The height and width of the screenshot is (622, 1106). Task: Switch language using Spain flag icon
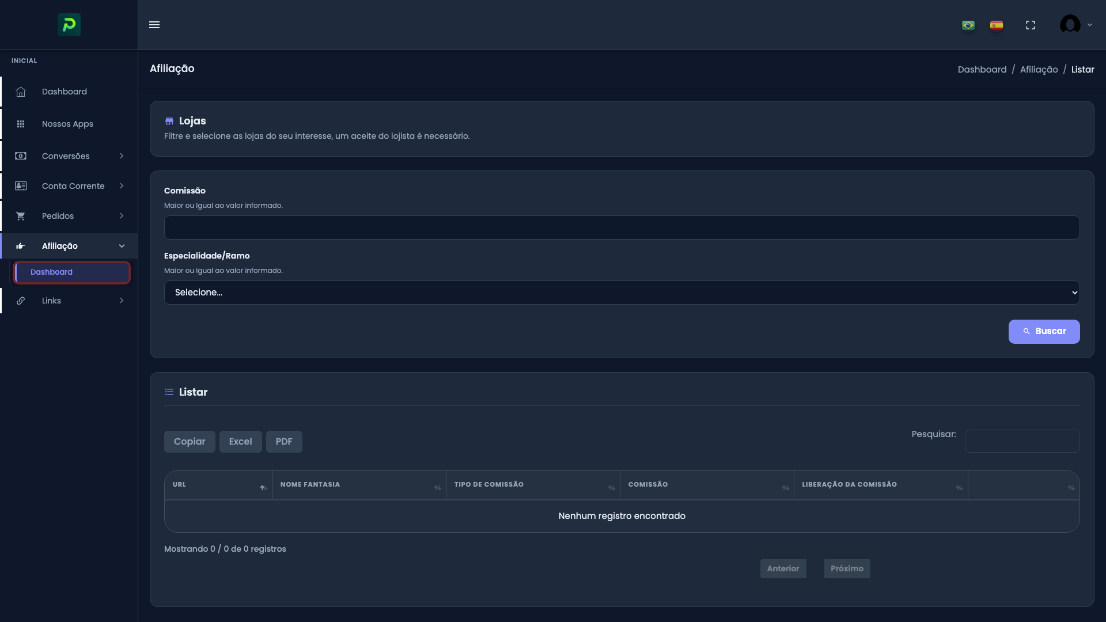coord(997,25)
